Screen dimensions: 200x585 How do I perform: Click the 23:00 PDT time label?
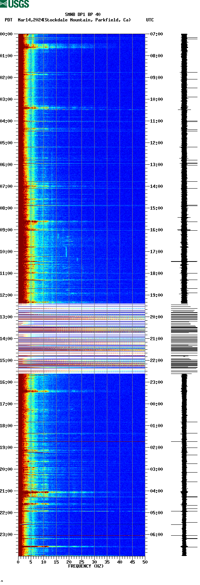coord(7,535)
